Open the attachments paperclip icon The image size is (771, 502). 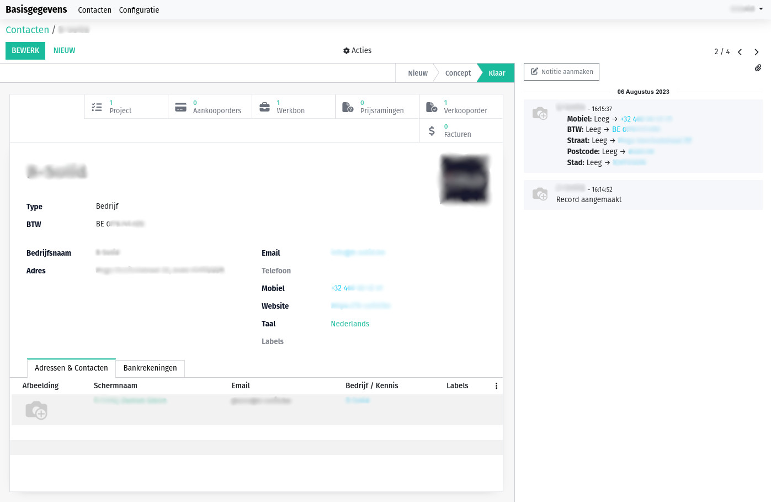coord(758,67)
